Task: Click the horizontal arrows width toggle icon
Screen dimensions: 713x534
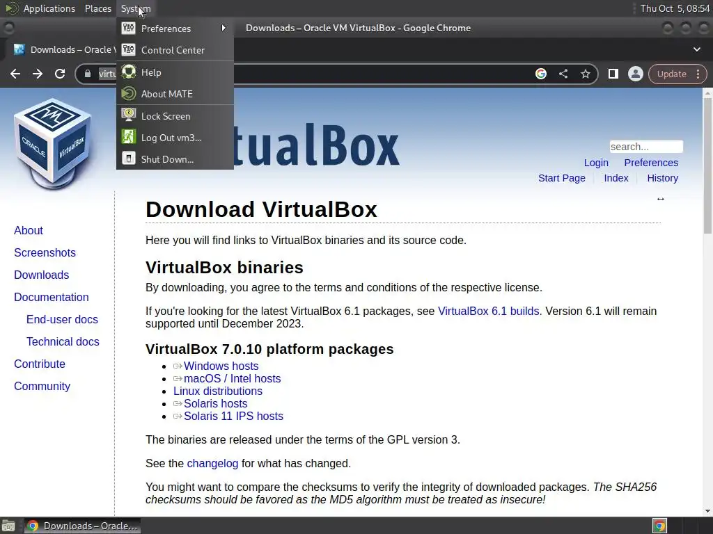Action: click(660, 199)
